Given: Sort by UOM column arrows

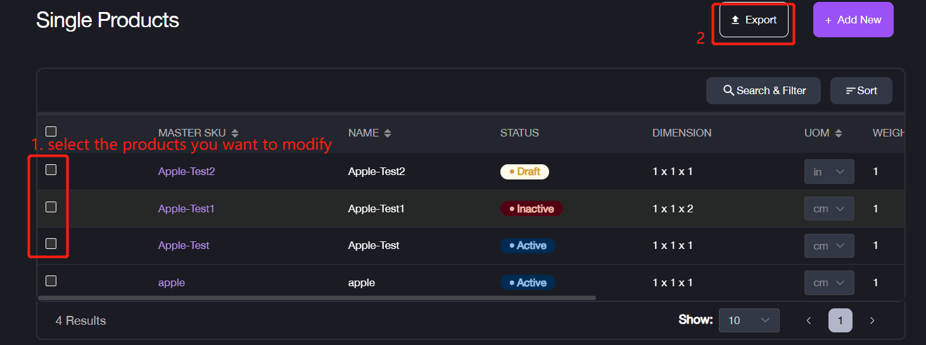Looking at the screenshot, I should pyautogui.click(x=839, y=133).
